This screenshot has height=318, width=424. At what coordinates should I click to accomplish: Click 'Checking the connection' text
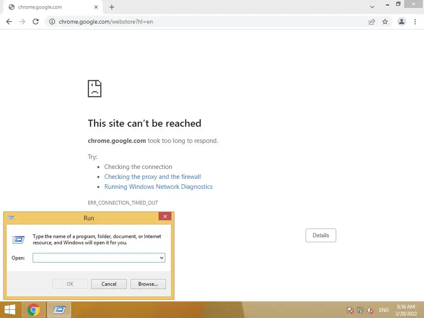[138, 167]
